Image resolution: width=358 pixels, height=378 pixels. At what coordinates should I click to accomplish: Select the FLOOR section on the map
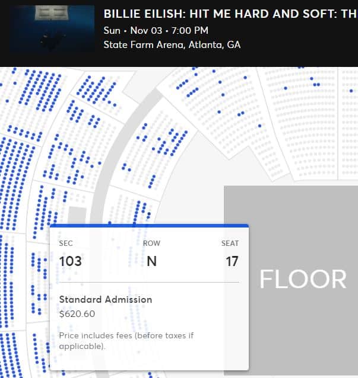[303, 279]
